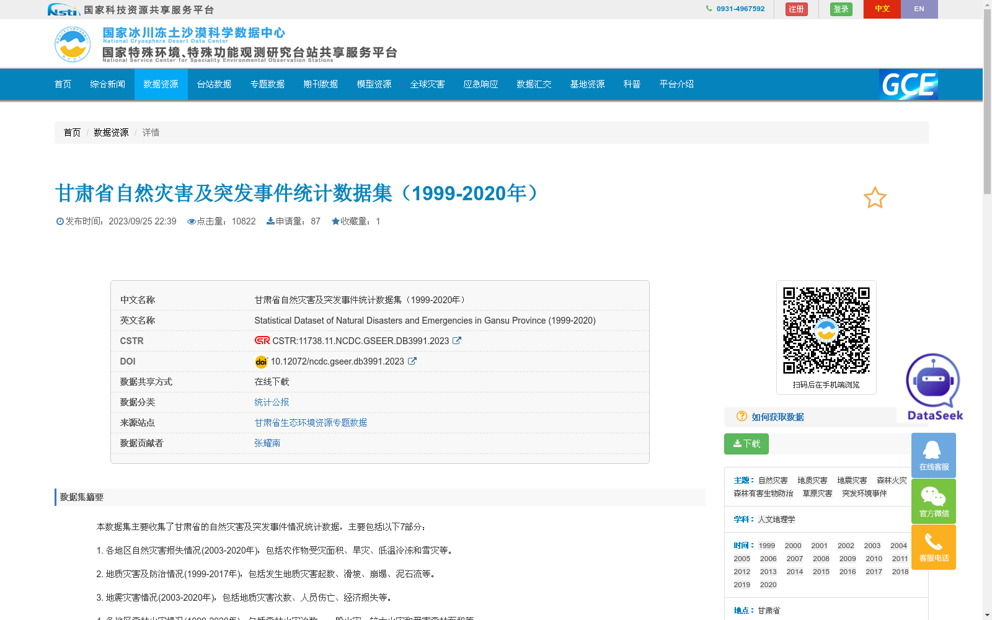Open 客服电话 phone support widget
The height and width of the screenshot is (620, 992).
(934, 547)
